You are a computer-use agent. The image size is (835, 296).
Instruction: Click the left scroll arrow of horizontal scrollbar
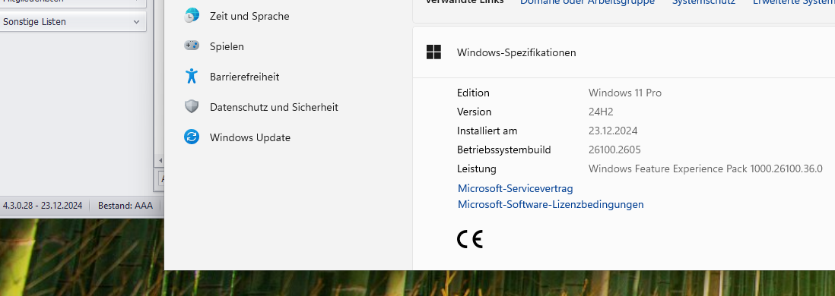point(159,160)
